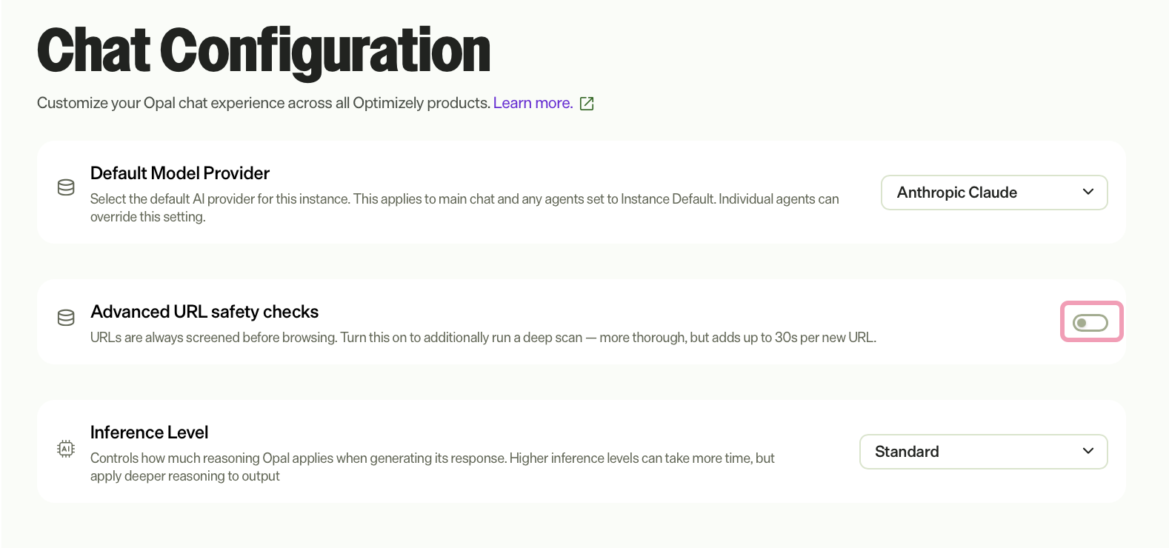Click the 'Customize your Opal chat experience' subtitle

click(x=264, y=103)
